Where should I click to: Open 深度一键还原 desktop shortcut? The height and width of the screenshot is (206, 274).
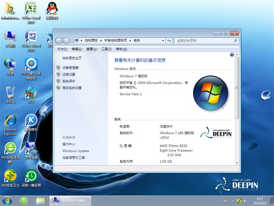click(x=31, y=178)
